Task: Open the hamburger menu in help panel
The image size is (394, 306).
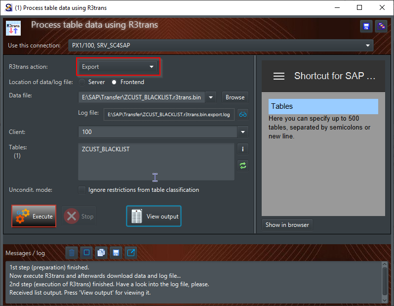Action: (x=279, y=76)
